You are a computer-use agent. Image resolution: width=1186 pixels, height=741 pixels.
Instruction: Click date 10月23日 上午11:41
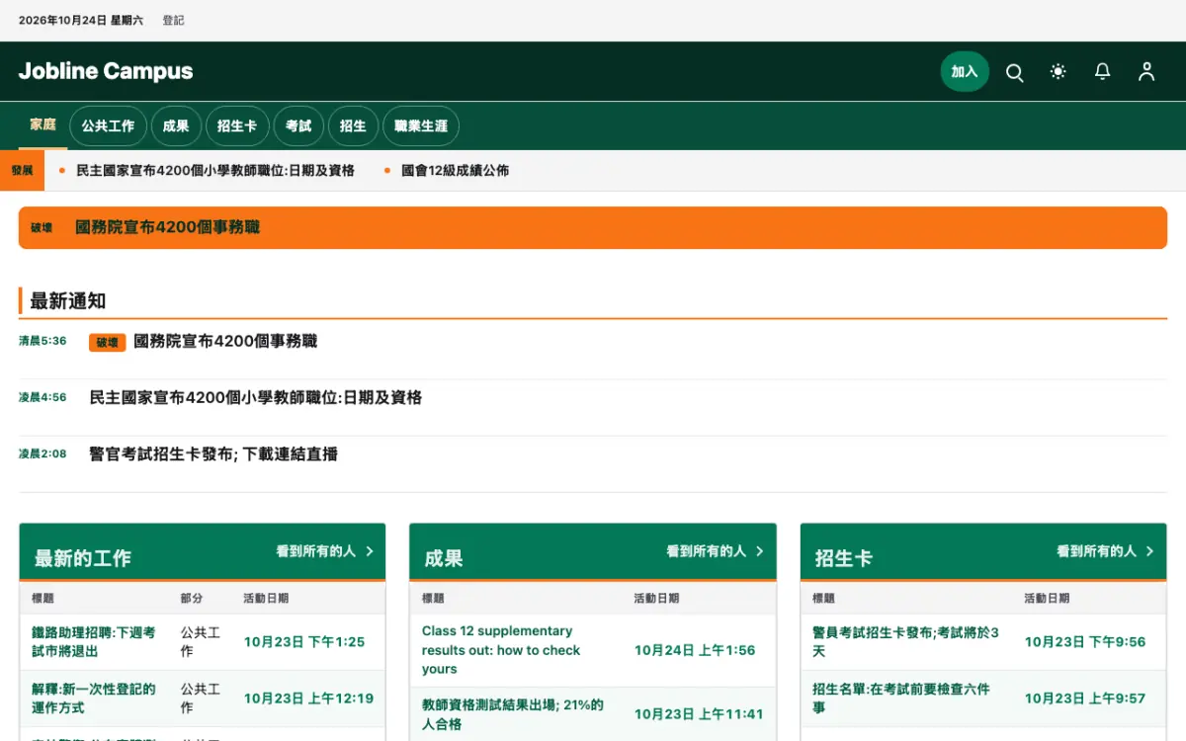[699, 714]
